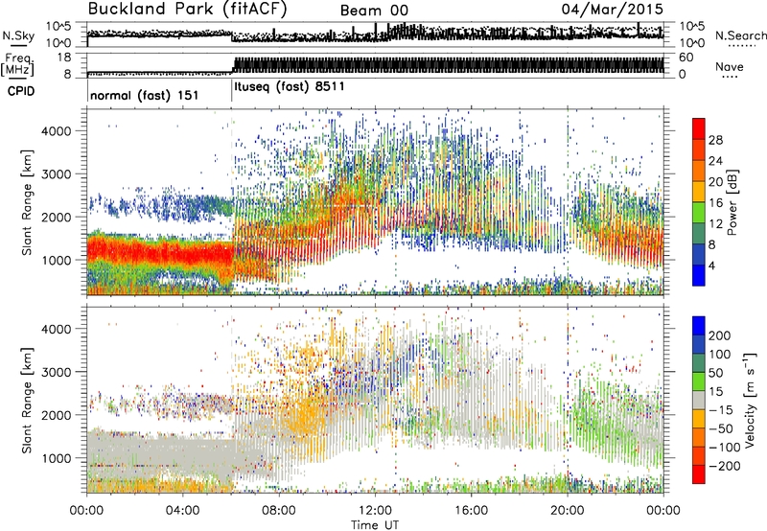Click the 'Velocity [m s-1]' colorbar label
Viewport: 767px width, 531px height.
tap(750, 400)
